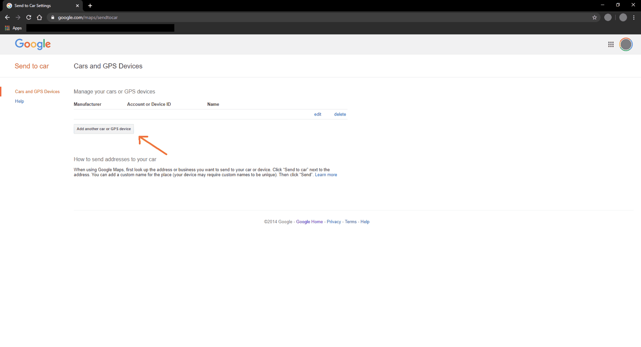Open the Google Home footer link
The image size is (641, 347).
coord(309,222)
